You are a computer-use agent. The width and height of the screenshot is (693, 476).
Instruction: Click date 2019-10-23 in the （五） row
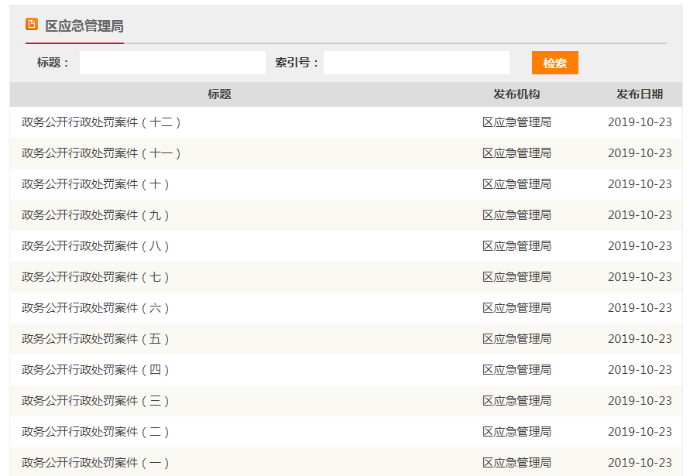[640, 338]
